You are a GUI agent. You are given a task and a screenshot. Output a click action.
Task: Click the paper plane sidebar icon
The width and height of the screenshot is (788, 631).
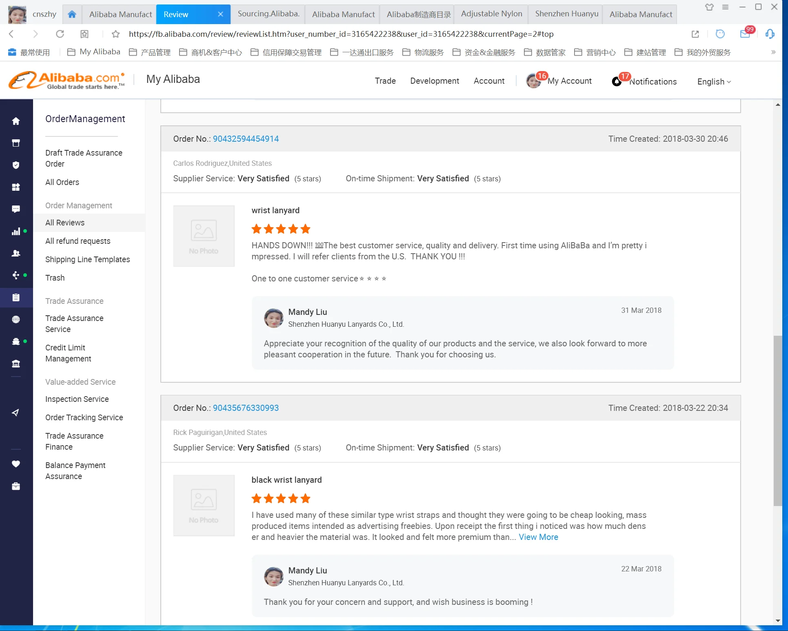[x=16, y=412]
